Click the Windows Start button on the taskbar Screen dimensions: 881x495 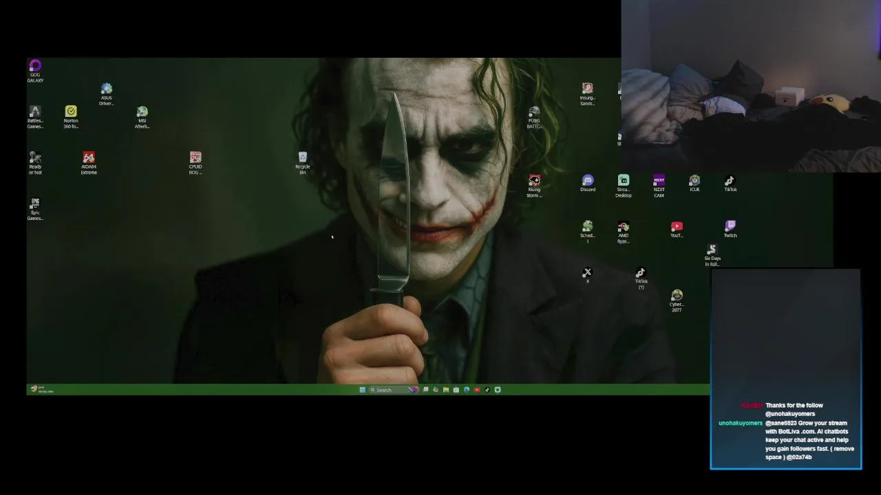[x=363, y=390]
